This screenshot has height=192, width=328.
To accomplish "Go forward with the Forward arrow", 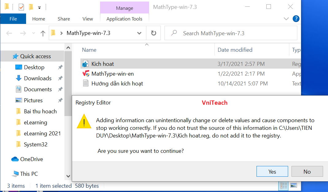I will pyautogui.click(x=23, y=33).
